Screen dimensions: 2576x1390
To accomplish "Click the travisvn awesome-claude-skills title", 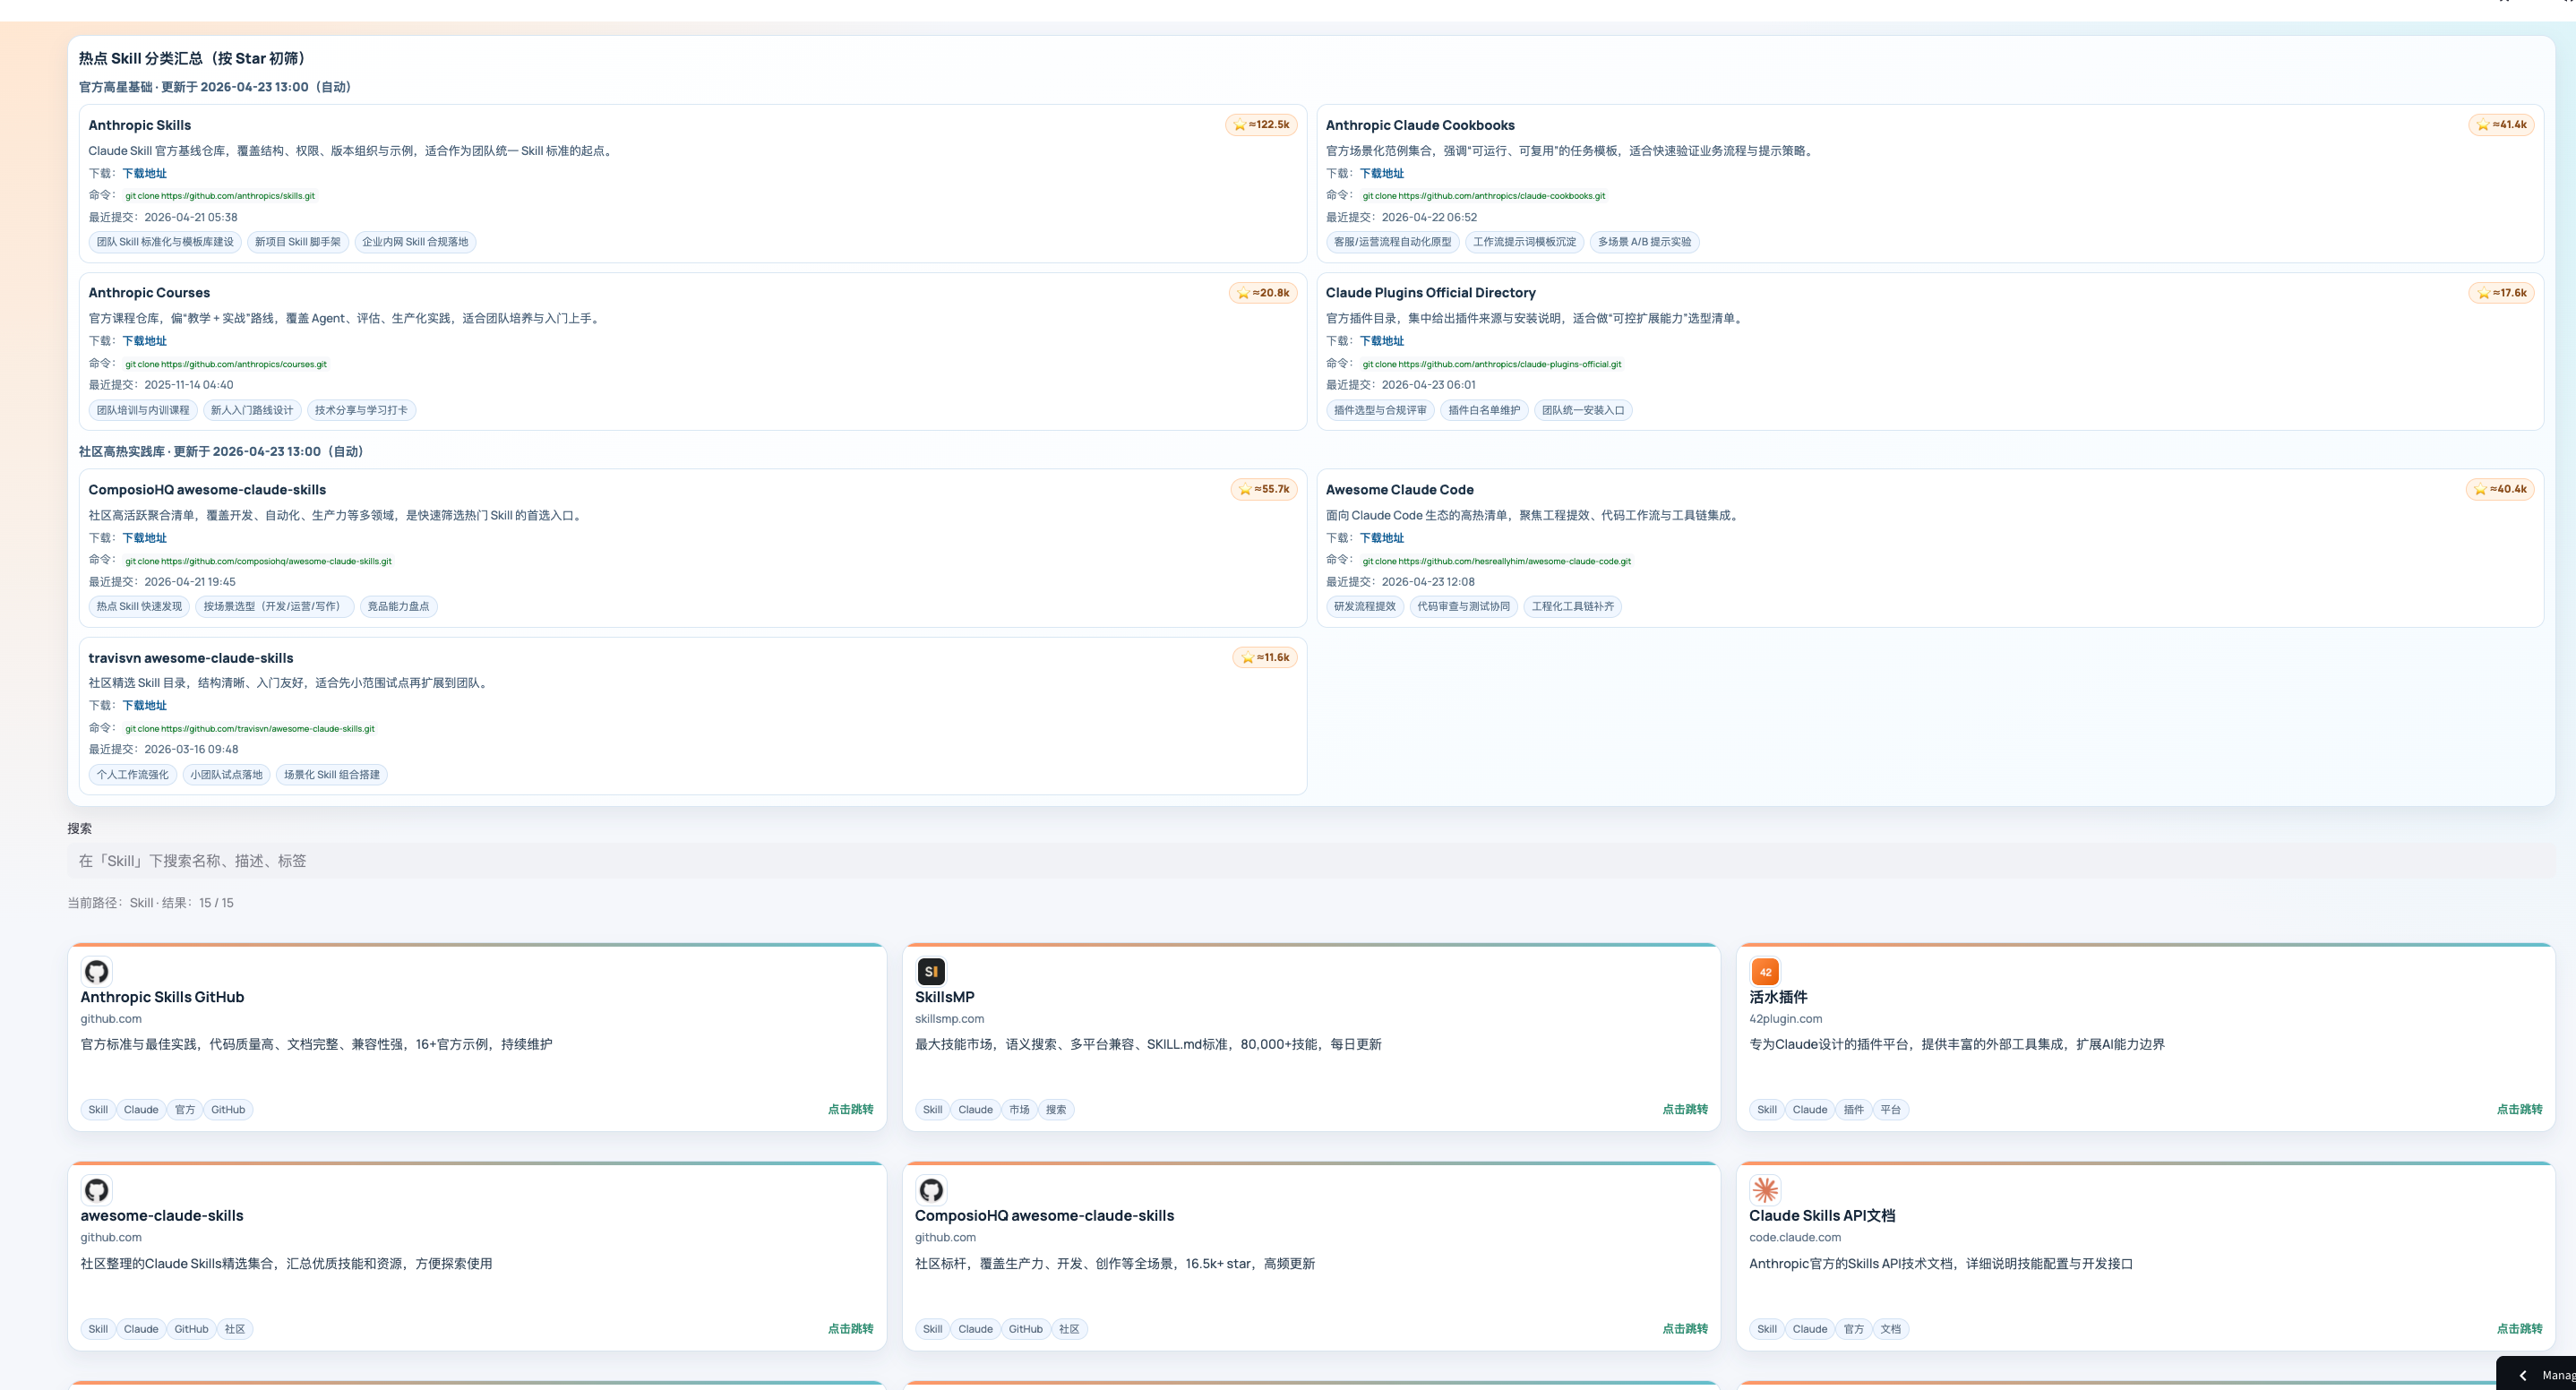I will pos(191,658).
